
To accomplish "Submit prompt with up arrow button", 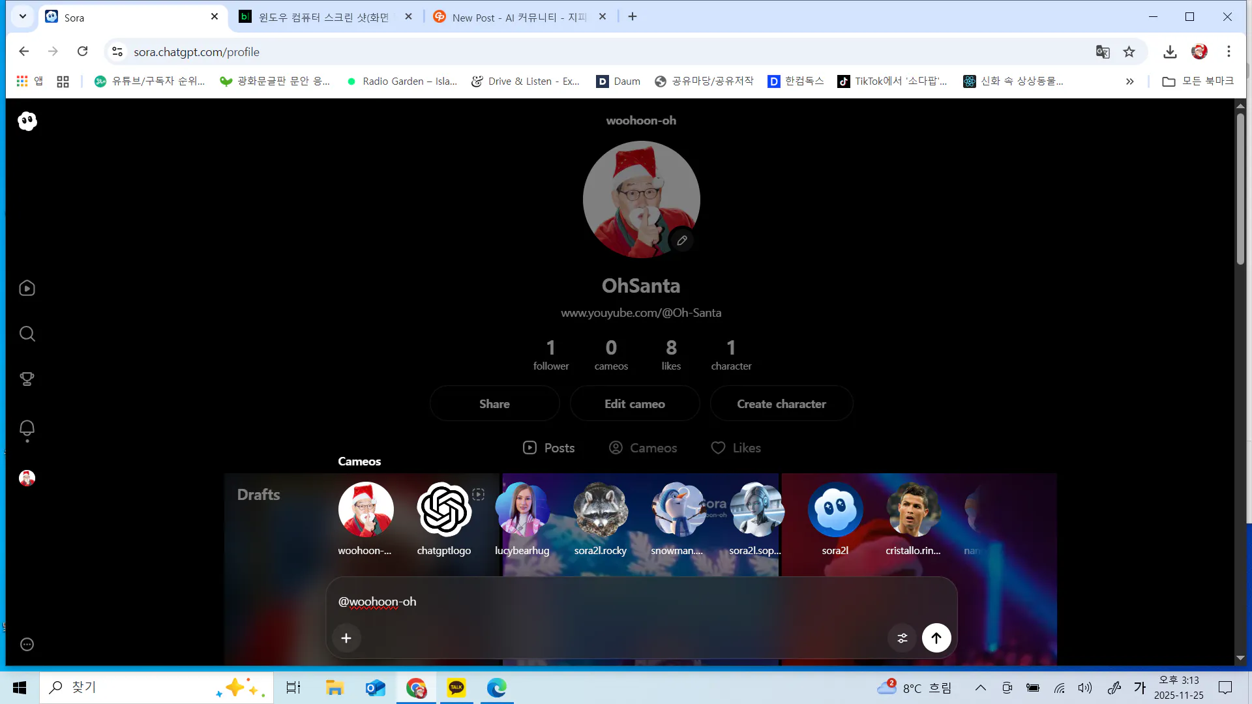I will [x=936, y=638].
